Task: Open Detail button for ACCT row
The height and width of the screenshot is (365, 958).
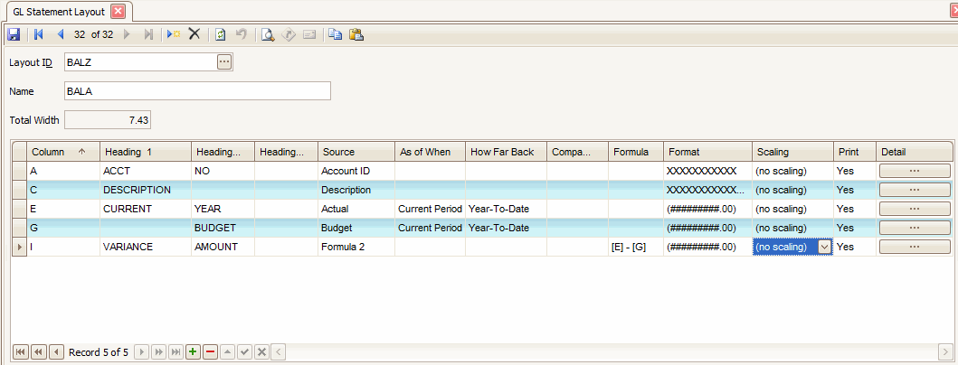Action: coord(914,171)
